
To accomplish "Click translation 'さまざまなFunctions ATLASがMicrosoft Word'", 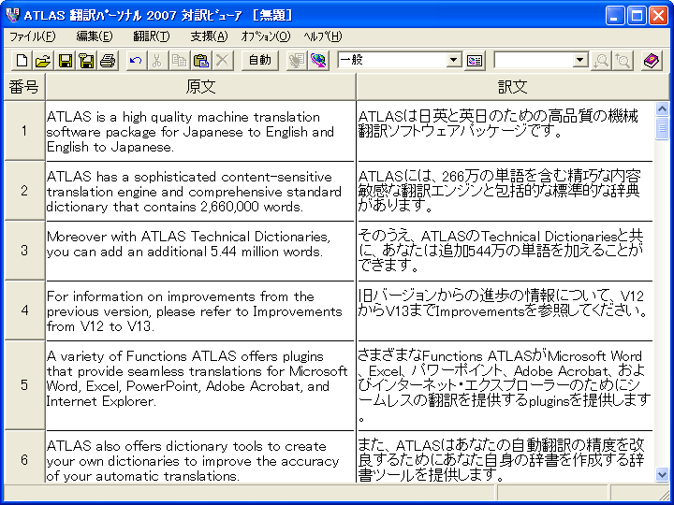I will coord(500,356).
